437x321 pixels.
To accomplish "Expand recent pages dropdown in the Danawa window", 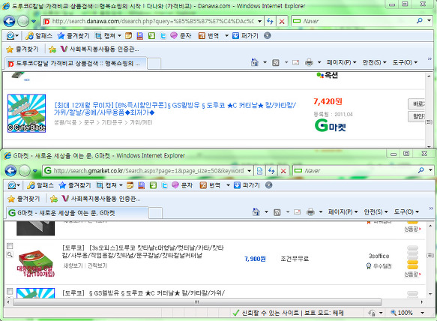I will tap(34, 21).
